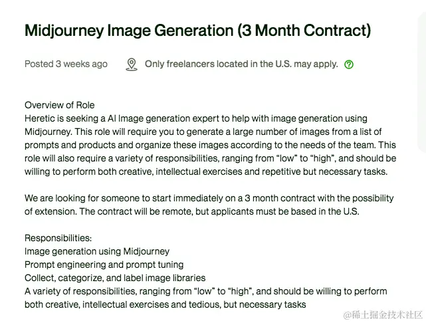Click the 'Posted 3 weeks ago' text
The width and height of the screenshot is (426, 323).
66,64
